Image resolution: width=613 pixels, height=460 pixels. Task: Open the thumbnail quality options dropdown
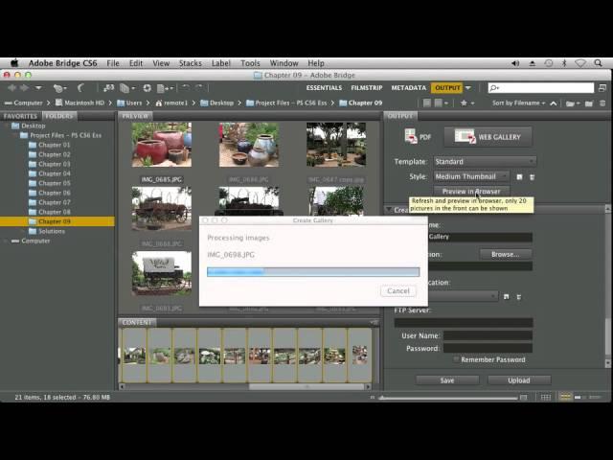point(441,103)
